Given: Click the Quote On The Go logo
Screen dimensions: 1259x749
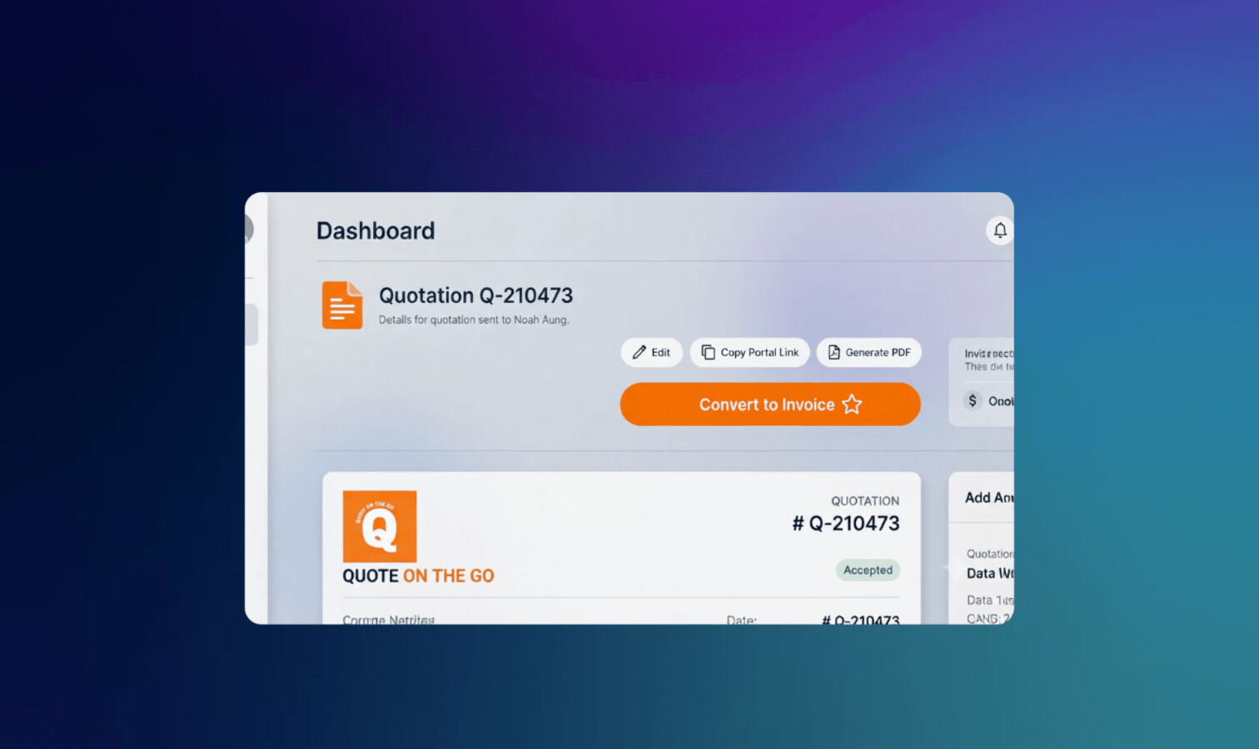Looking at the screenshot, I should pyautogui.click(x=380, y=526).
